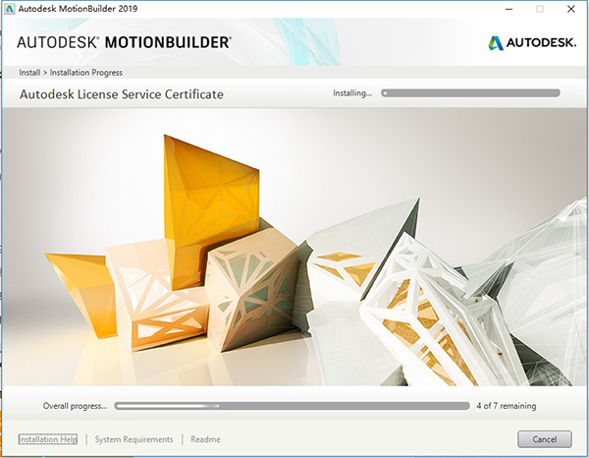Click the Autodesk MotionBuilder product logo
Screen dimensions: 589x458
(x=125, y=43)
